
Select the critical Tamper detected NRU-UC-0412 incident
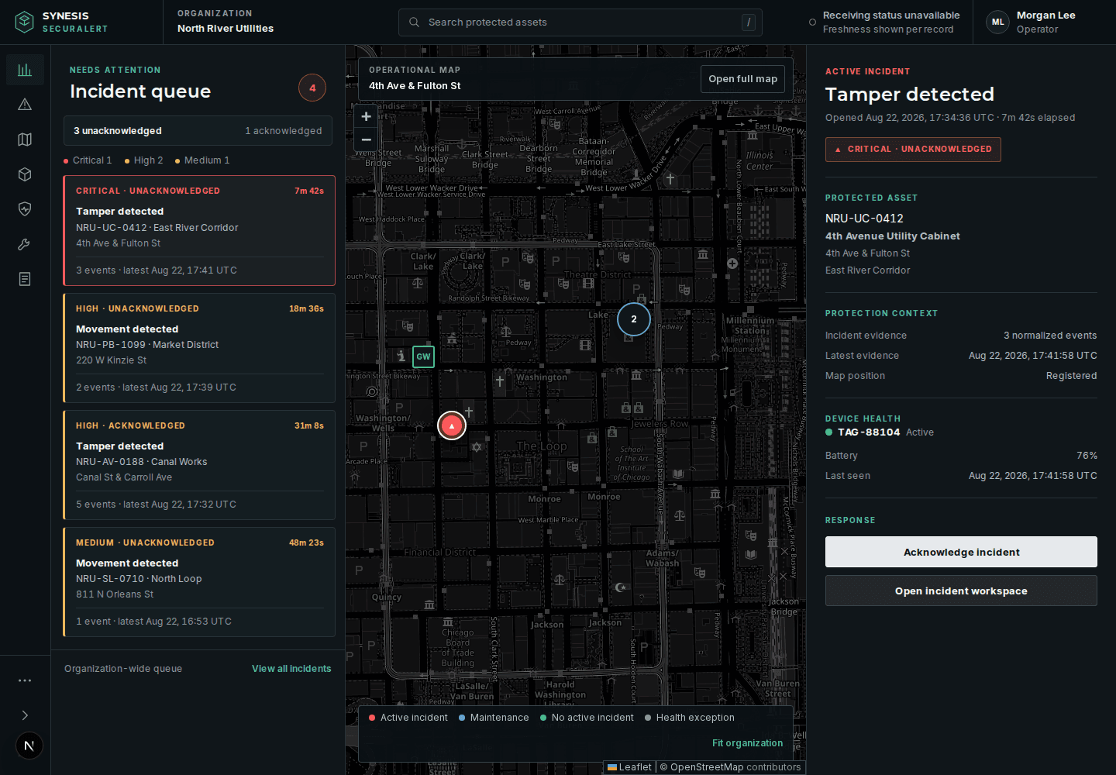(199, 231)
